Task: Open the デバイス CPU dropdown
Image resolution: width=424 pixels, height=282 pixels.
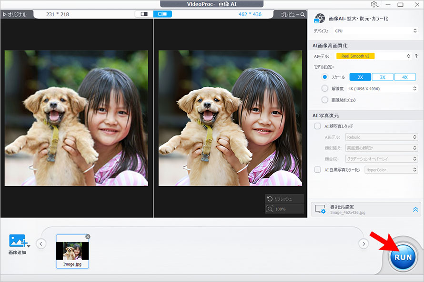Action: [x=376, y=31]
